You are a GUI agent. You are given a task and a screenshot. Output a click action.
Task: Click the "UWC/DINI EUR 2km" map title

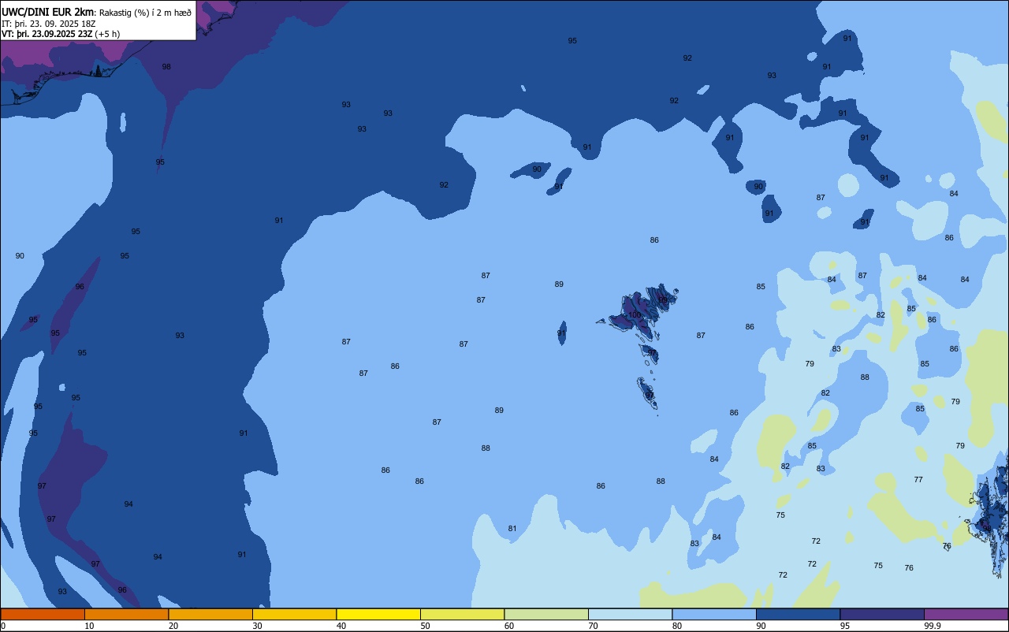pyautogui.click(x=48, y=12)
